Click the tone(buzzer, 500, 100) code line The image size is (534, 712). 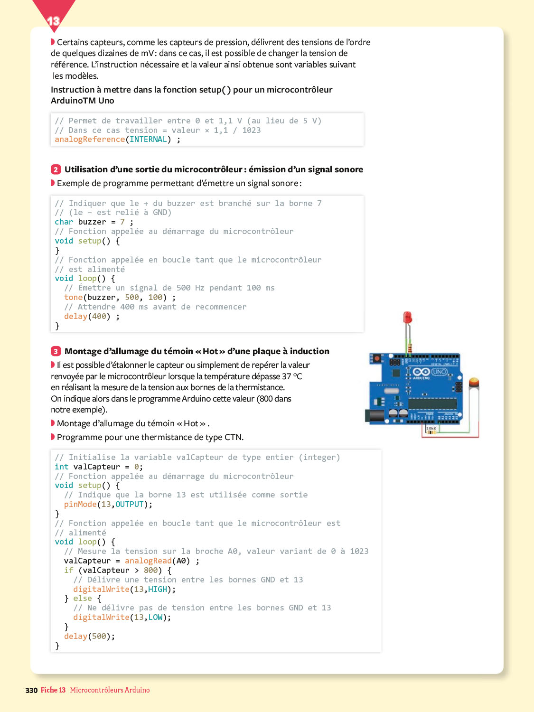point(120,298)
